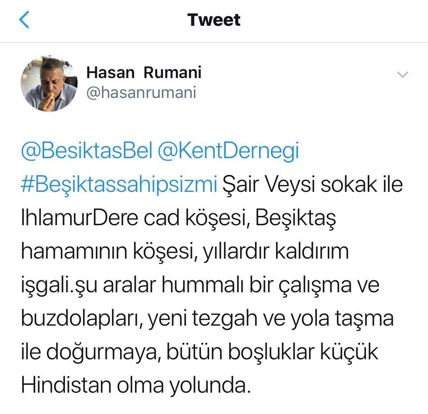Click the word 'Beşiktaş' after 'cad köşesi,'
428x414 pixels.
click(x=296, y=218)
